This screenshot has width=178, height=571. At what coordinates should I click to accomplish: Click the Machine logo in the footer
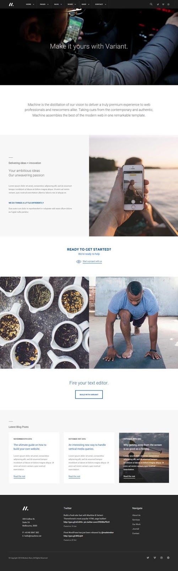[x=25, y=508]
